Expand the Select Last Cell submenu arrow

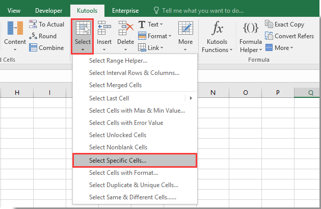191,98
